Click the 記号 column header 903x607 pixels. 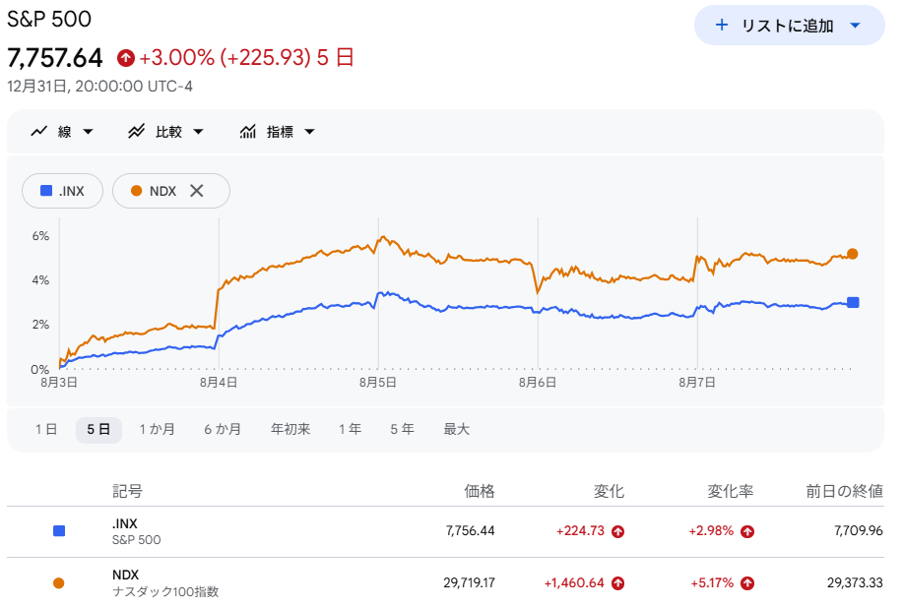click(127, 491)
